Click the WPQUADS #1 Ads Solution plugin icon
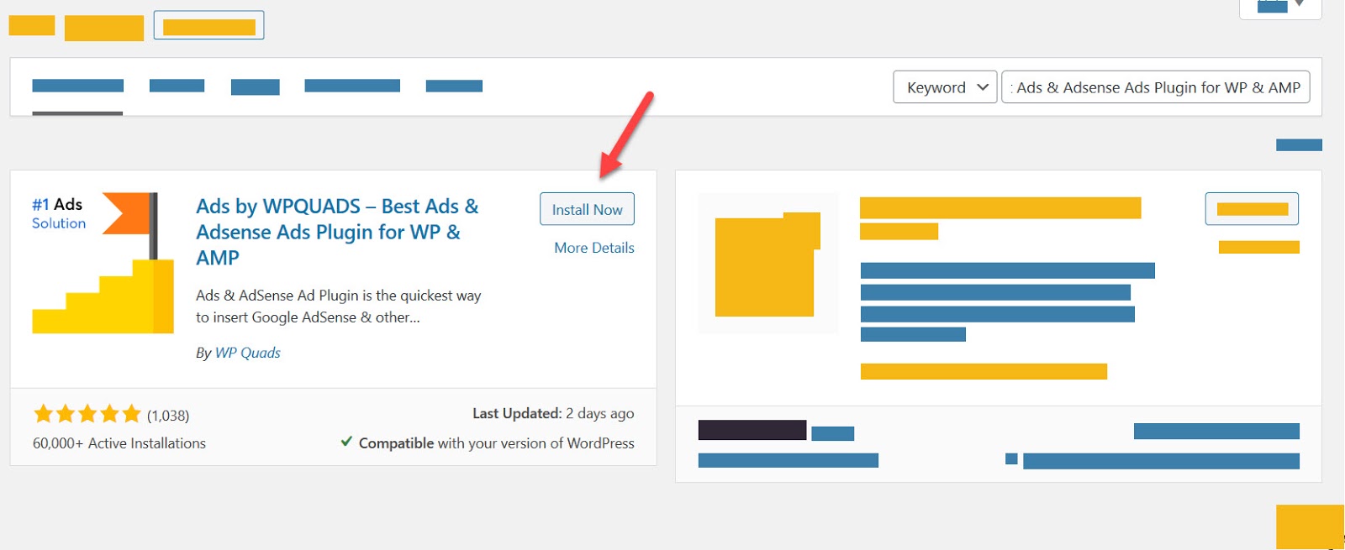 click(x=103, y=263)
